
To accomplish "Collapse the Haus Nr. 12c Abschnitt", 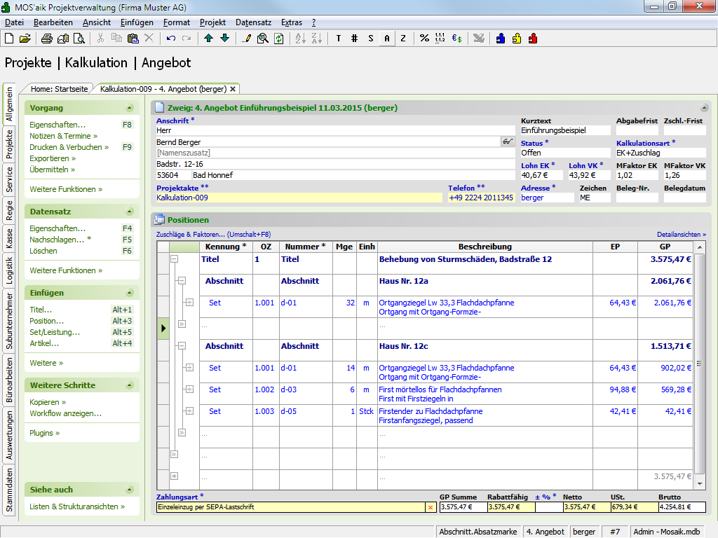I will click(182, 346).
